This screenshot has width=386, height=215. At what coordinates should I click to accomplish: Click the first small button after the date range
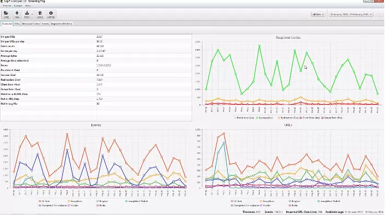(376, 15)
